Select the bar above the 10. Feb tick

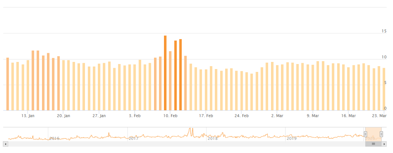pos(170,81)
